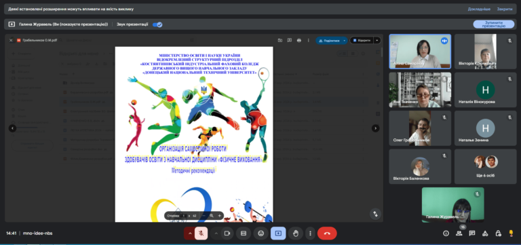Print the PDF document

point(299,40)
